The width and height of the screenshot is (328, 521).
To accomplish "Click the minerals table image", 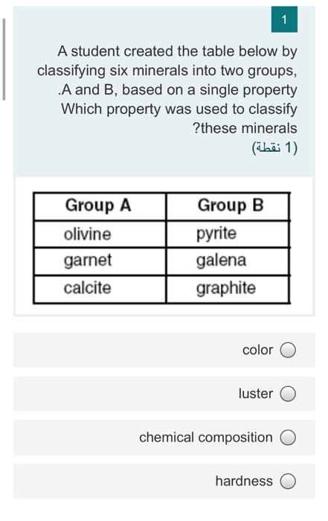I will click(161, 248).
